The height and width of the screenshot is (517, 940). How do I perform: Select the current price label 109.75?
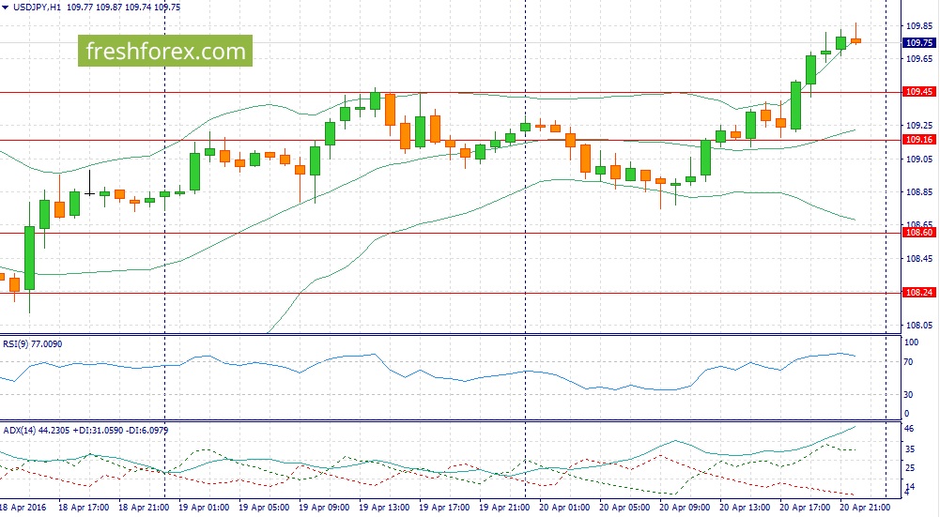[917, 42]
